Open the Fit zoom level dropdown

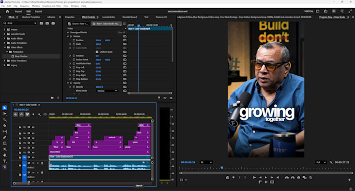point(206,162)
